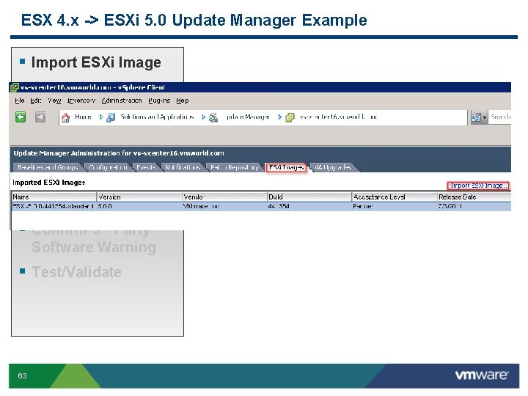
Task: Open the Help menu
Action: (x=183, y=100)
